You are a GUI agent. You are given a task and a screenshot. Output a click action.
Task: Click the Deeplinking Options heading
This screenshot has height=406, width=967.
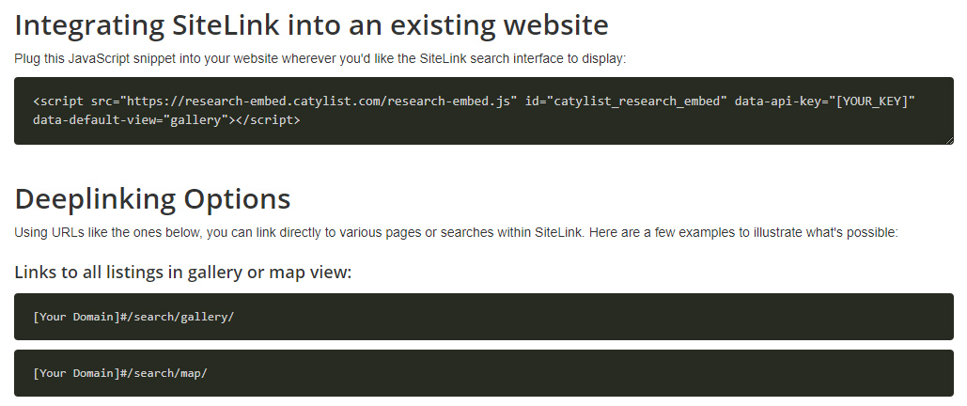coord(152,198)
